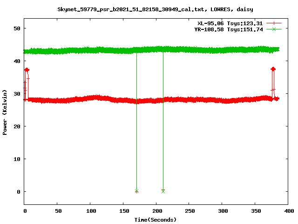Click the x-axis tick label 250
The height and width of the screenshot is (224, 298).
(190, 211)
